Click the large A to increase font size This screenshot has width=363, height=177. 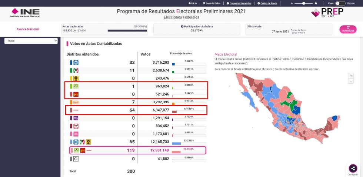point(316,3)
